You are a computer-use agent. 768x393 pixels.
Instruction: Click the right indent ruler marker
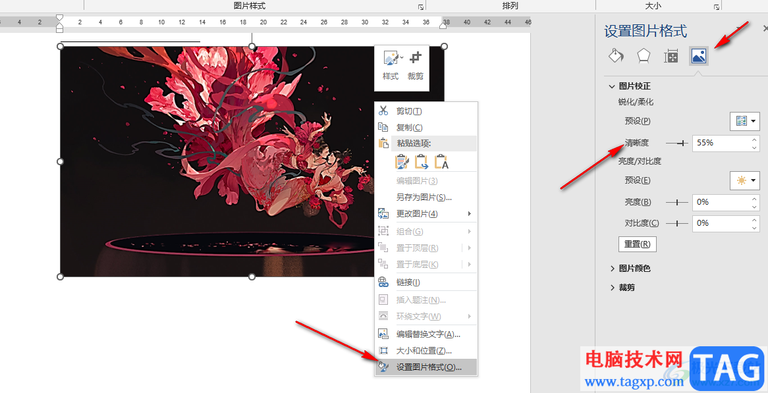tap(443, 25)
